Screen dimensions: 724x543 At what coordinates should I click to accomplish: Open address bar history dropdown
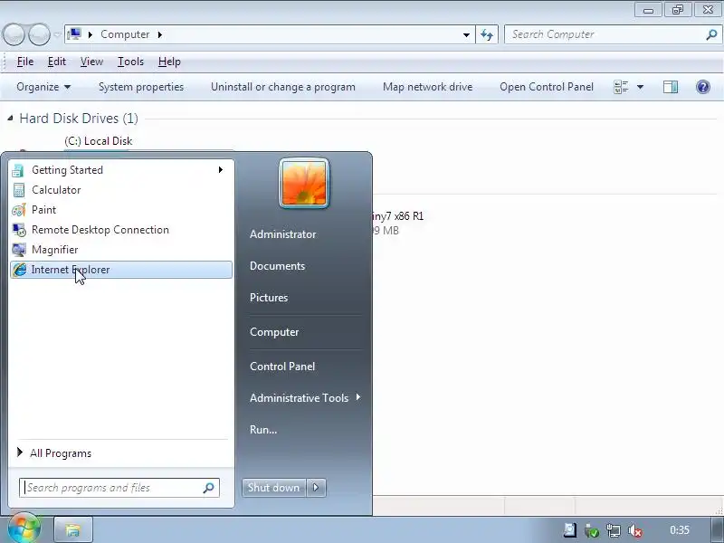[x=466, y=34]
